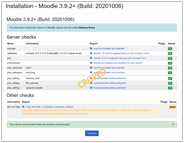This screenshot has height=143, width=184.
Task: Click the Other checks heading
Action: [x=20, y=95]
